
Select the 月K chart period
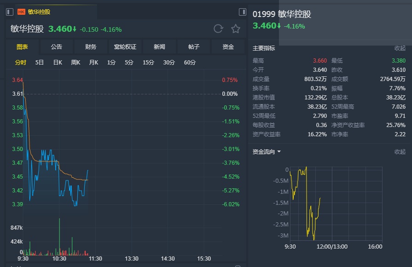93,63
